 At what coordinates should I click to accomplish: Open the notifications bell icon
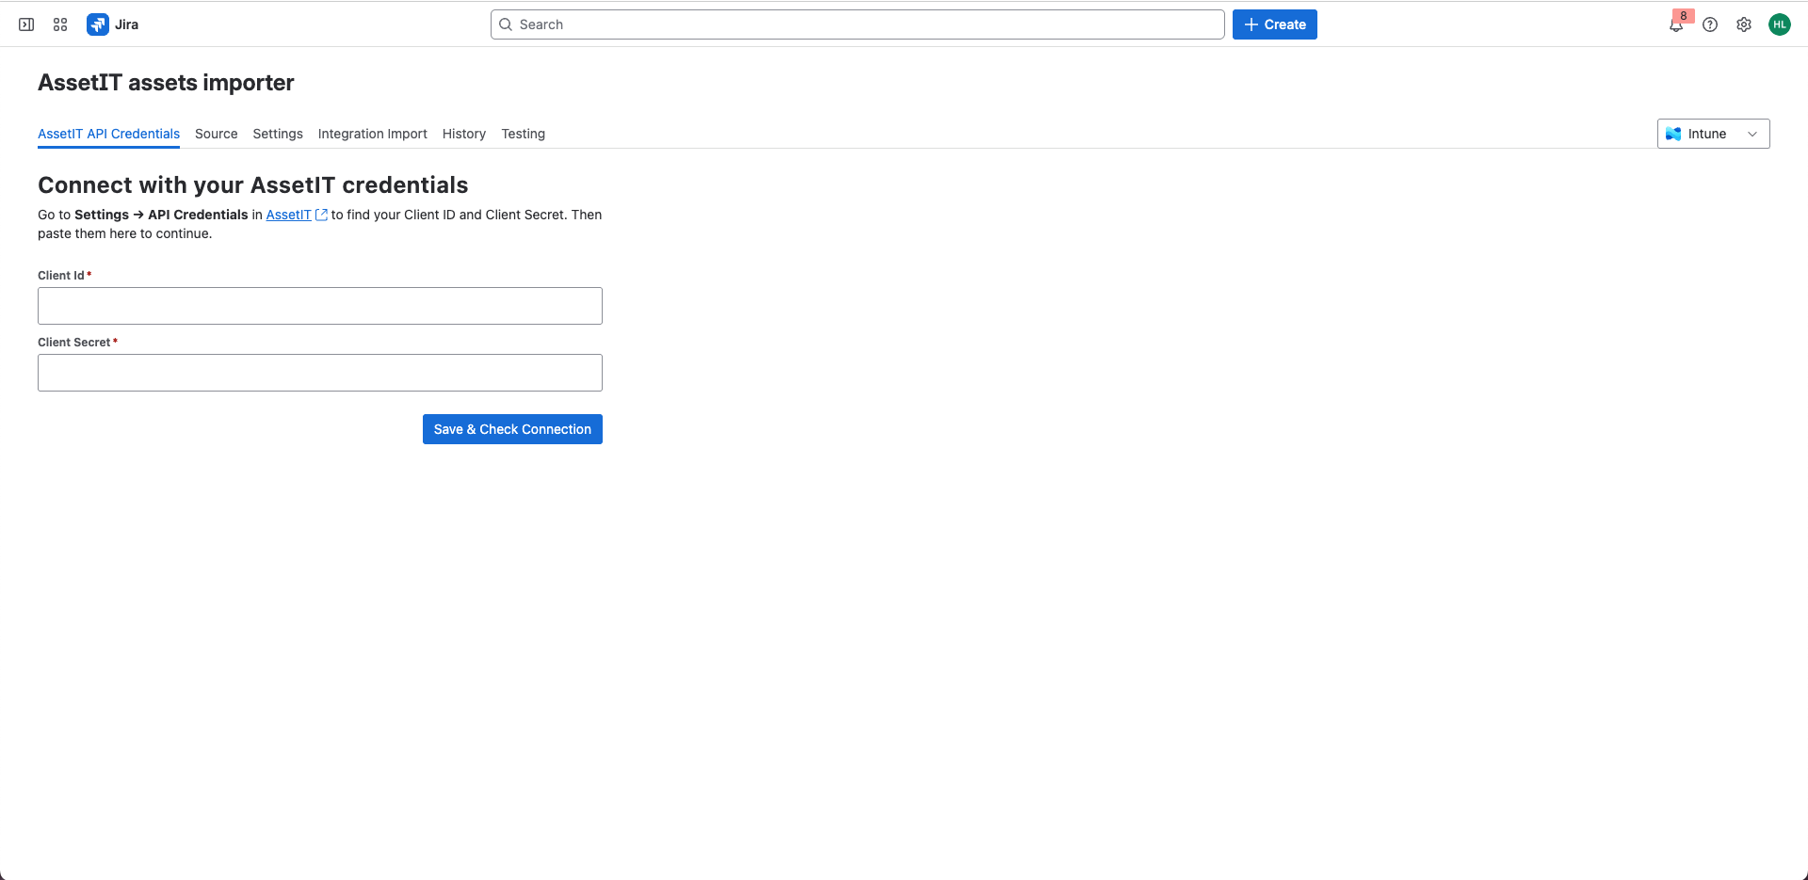1676,25
